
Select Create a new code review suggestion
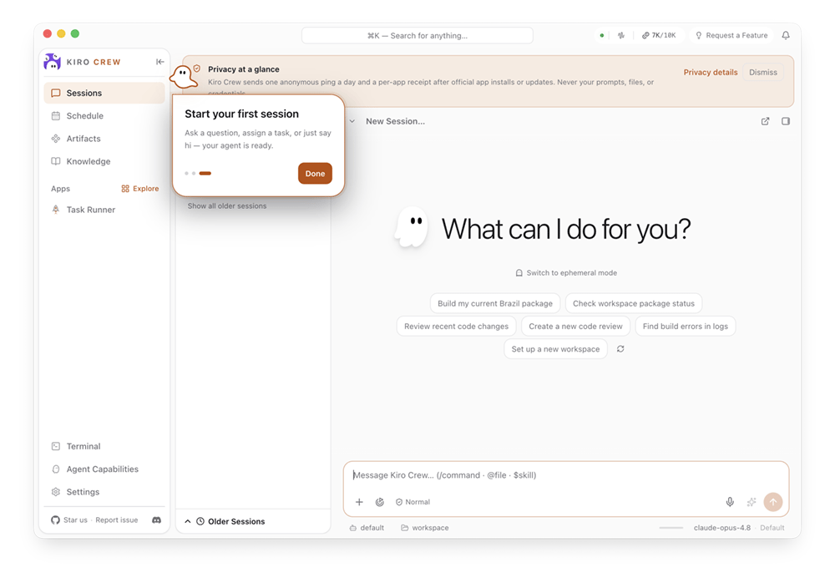pos(575,327)
